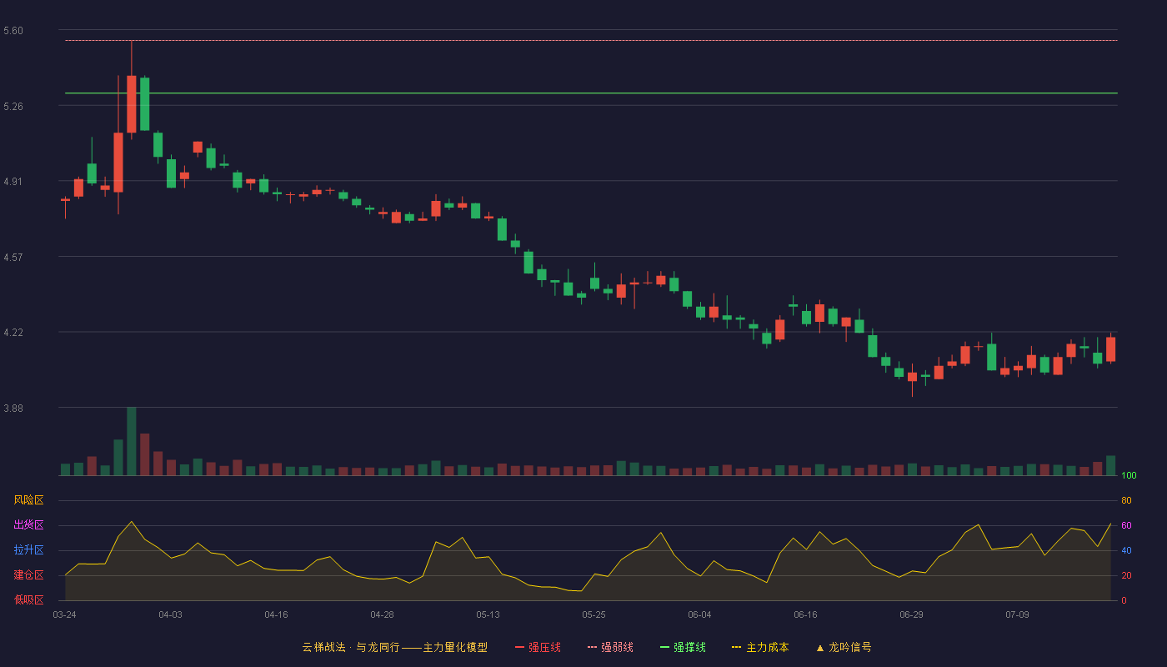1167x667 pixels.
Task: Toggle the 强撑线 legend item
Action: pyautogui.click(x=683, y=647)
